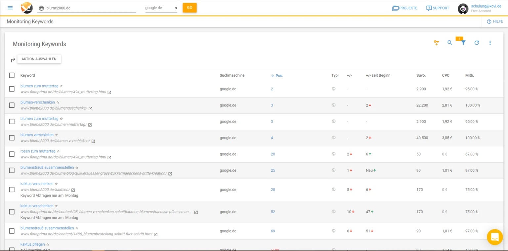Open the three-dot more options menu

tap(490, 43)
